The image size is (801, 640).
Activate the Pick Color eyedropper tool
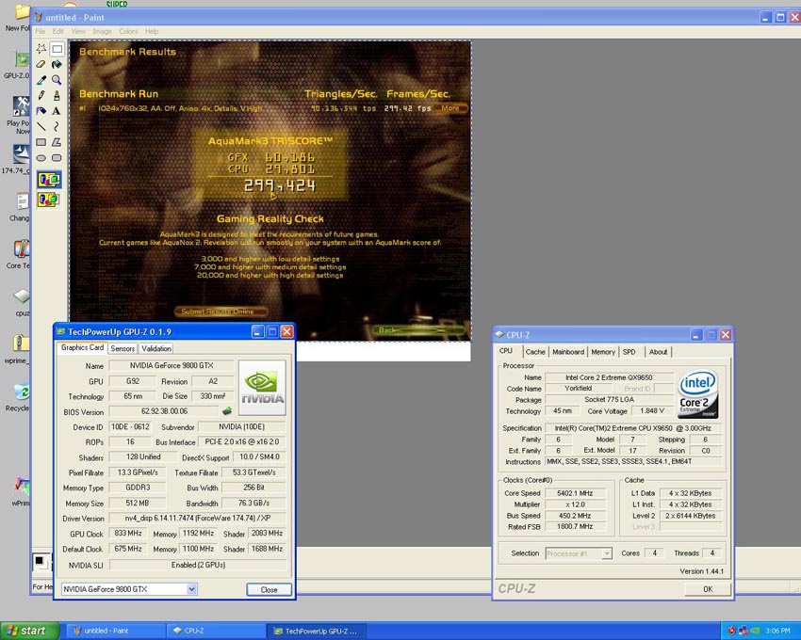tap(41, 80)
